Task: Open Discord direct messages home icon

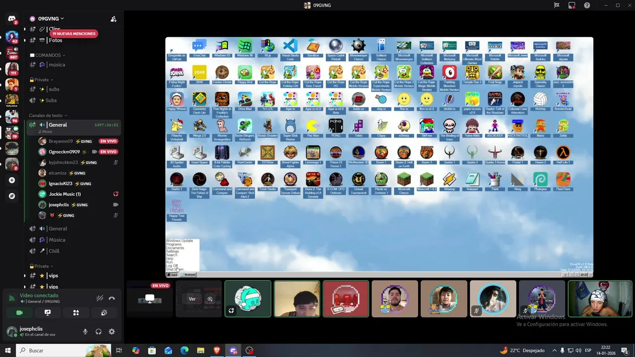Action: point(11,19)
